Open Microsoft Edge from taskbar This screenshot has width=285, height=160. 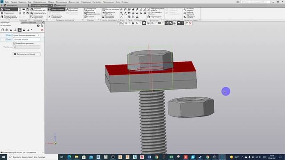[x=69, y=157]
